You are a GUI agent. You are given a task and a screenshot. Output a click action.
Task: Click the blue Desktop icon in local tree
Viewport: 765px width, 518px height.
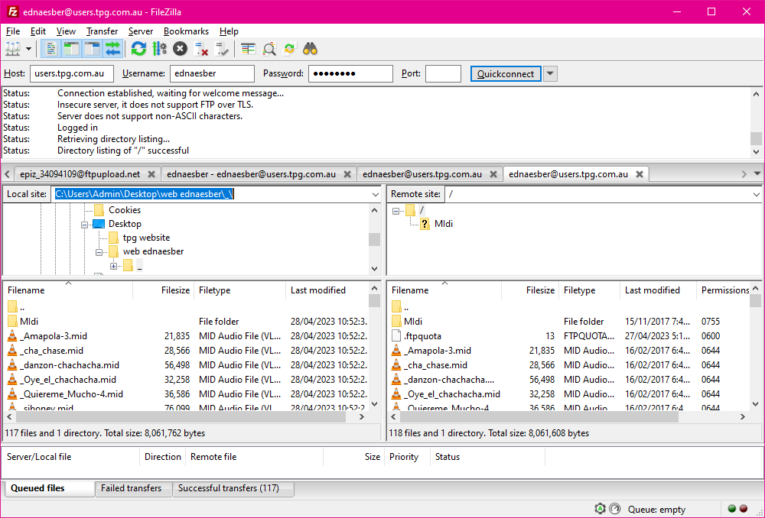point(99,224)
